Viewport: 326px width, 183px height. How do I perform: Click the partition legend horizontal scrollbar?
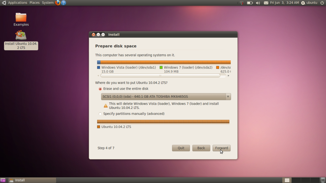(x=160, y=76)
